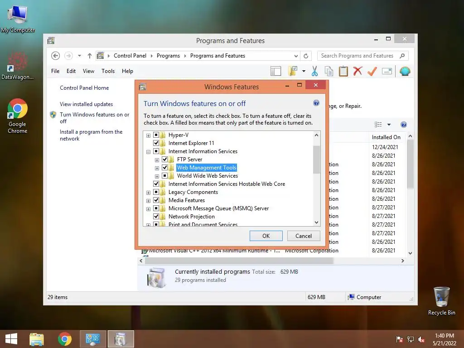The image size is (464, 348).
Task: Toggle the Legacy Components checkbox
Action: tap(156, 192)
